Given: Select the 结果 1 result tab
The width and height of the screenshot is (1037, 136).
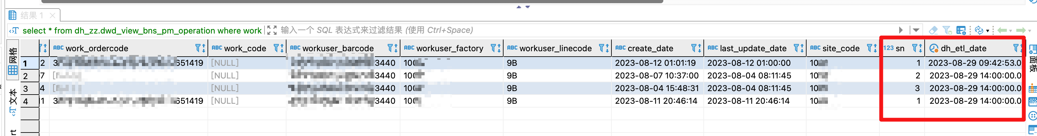Looking at the screenshot, I should [32, 15].
